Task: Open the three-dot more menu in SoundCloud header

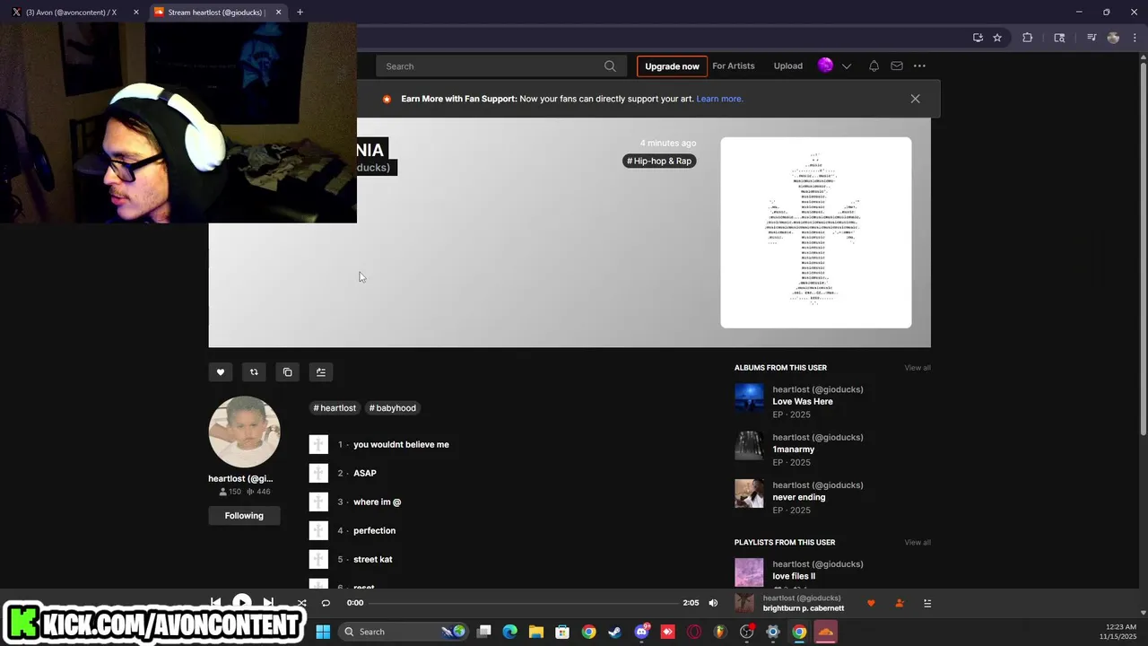Action: coord(919,65)
